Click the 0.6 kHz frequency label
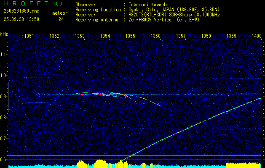The height and width of the screenshot is (168, 265). click(3, 160)
